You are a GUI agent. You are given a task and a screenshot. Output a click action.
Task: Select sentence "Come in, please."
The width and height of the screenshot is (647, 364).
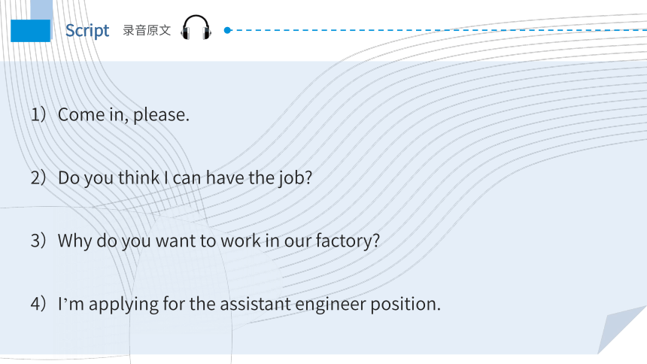click(x=123, y=115)
